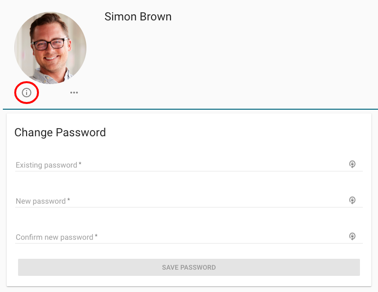The width and height of the screenshot is (378, 292).
Task: Click key icon in New password field
Action: (x=352, y=200)
